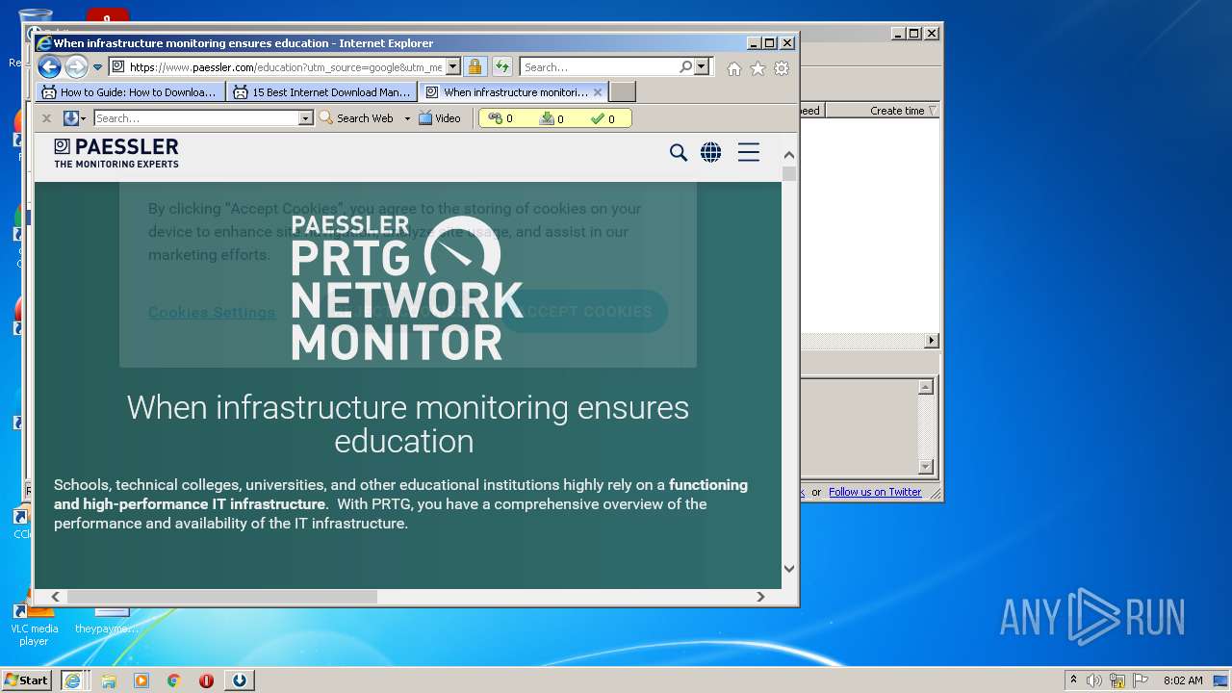Click the Action Center flag tray icon
The height and width of the screenshot is (693, 1232).
(x=1141, y=680)
